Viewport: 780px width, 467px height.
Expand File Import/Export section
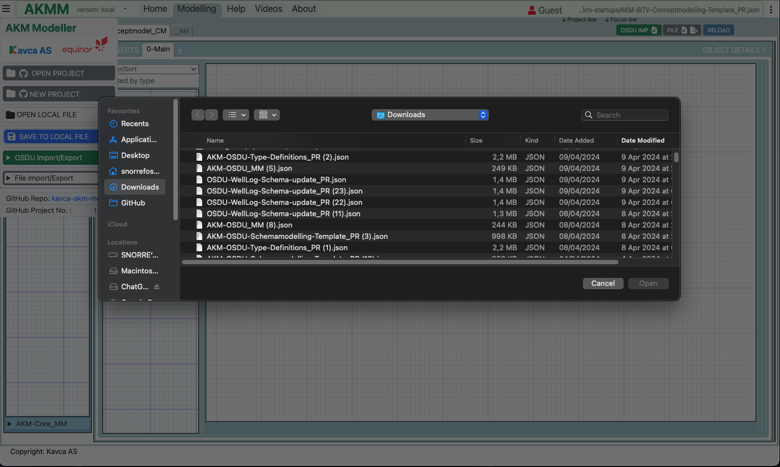(x=51, y=178)
